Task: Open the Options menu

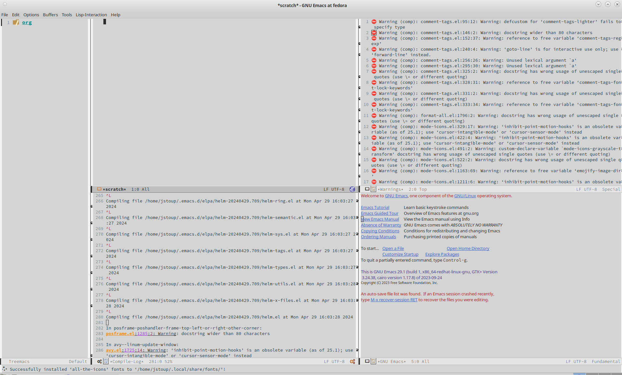Action: coord(31,15)
